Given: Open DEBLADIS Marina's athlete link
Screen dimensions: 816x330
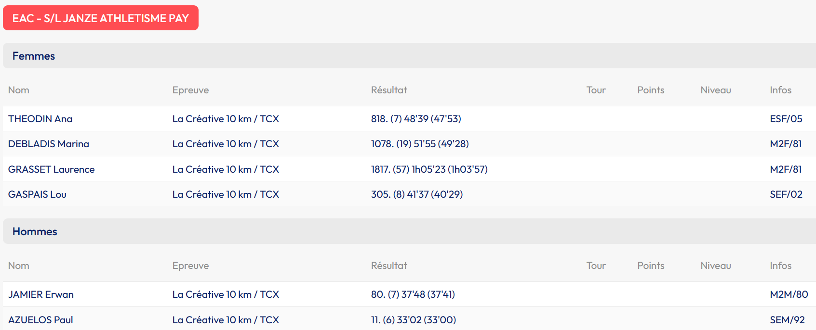Looking at the screenshot, I should click(x=49, y=144).
